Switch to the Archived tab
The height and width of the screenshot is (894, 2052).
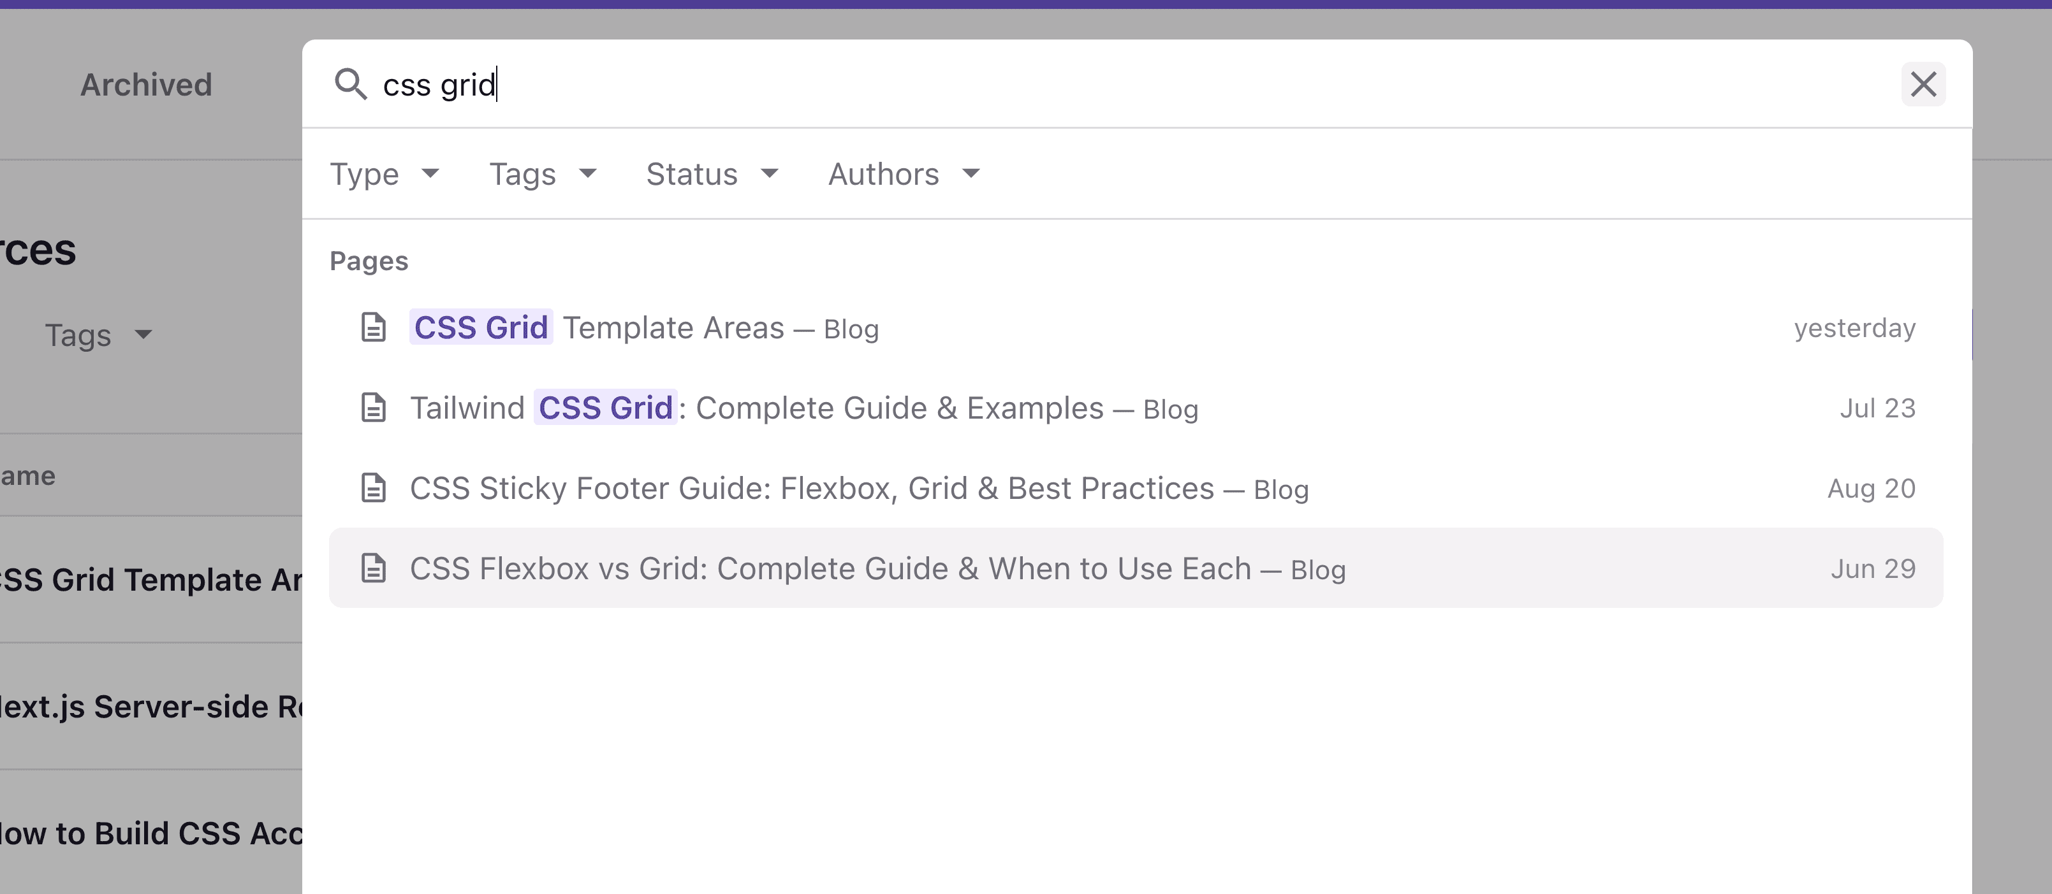pos(146,84)
